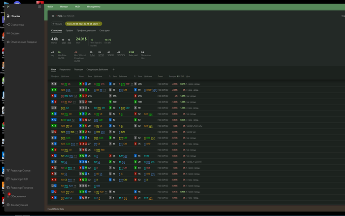Click the Hand2Note Beta status bar text
Viewport: 345px width, 216px height.
(x=56, y=209)
